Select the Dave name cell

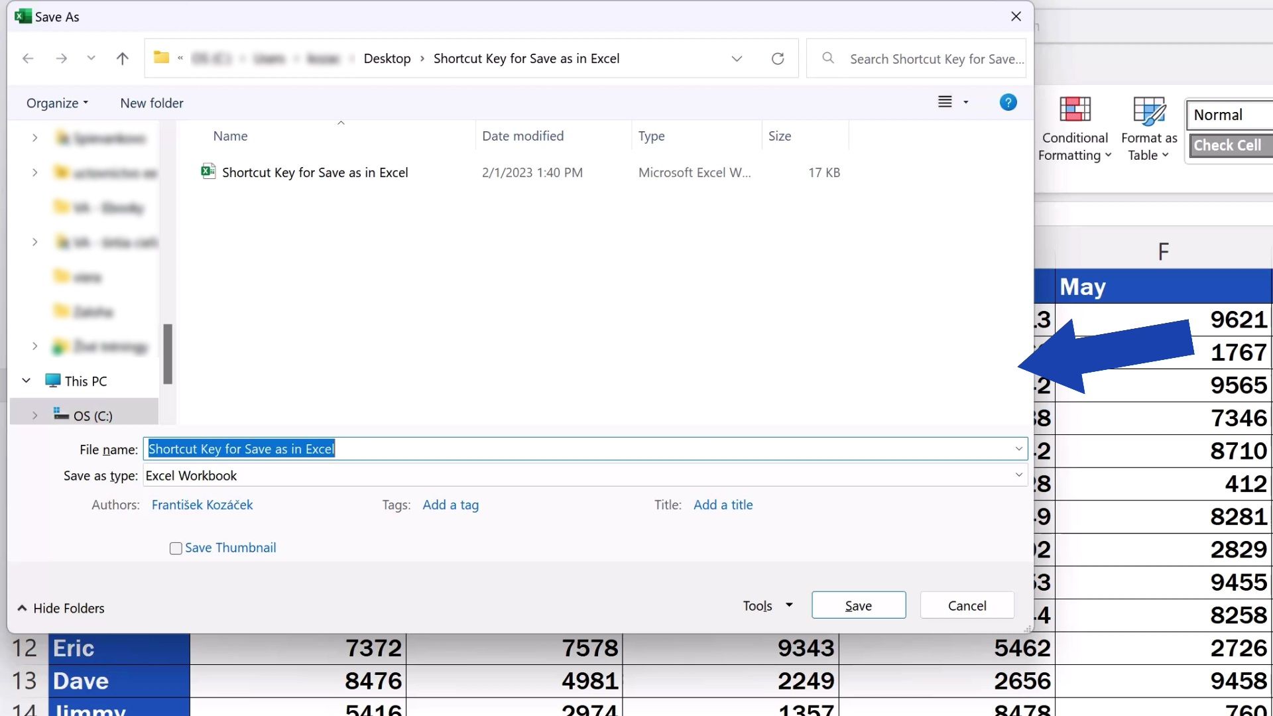(x=119, y=681)
